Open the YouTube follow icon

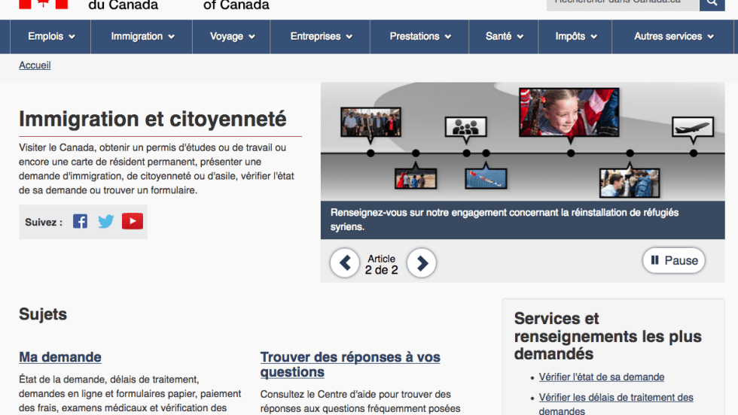pos(133,221)
